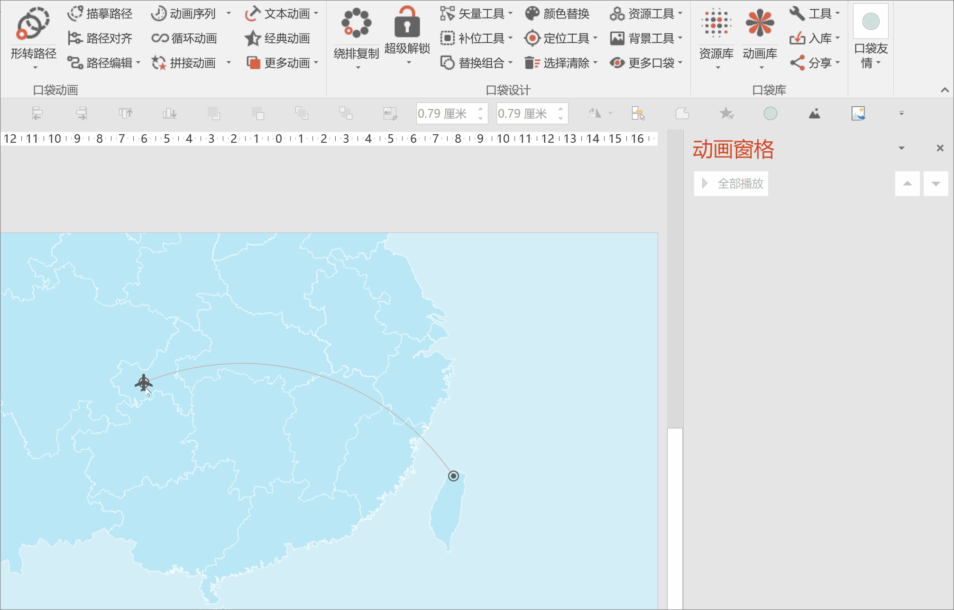Open the 补位工具 menu
Screen dimensions: 954x610
(477, 38)
